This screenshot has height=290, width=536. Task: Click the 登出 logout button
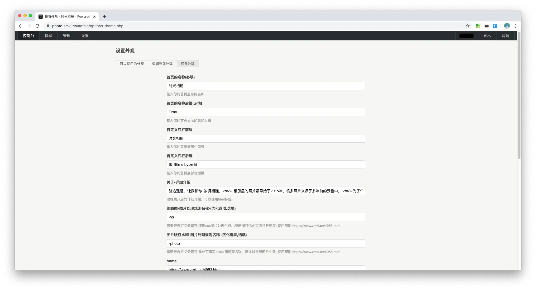(487, 36)
